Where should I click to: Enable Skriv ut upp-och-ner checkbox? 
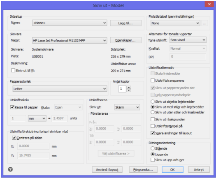click(x=153, y=160)
